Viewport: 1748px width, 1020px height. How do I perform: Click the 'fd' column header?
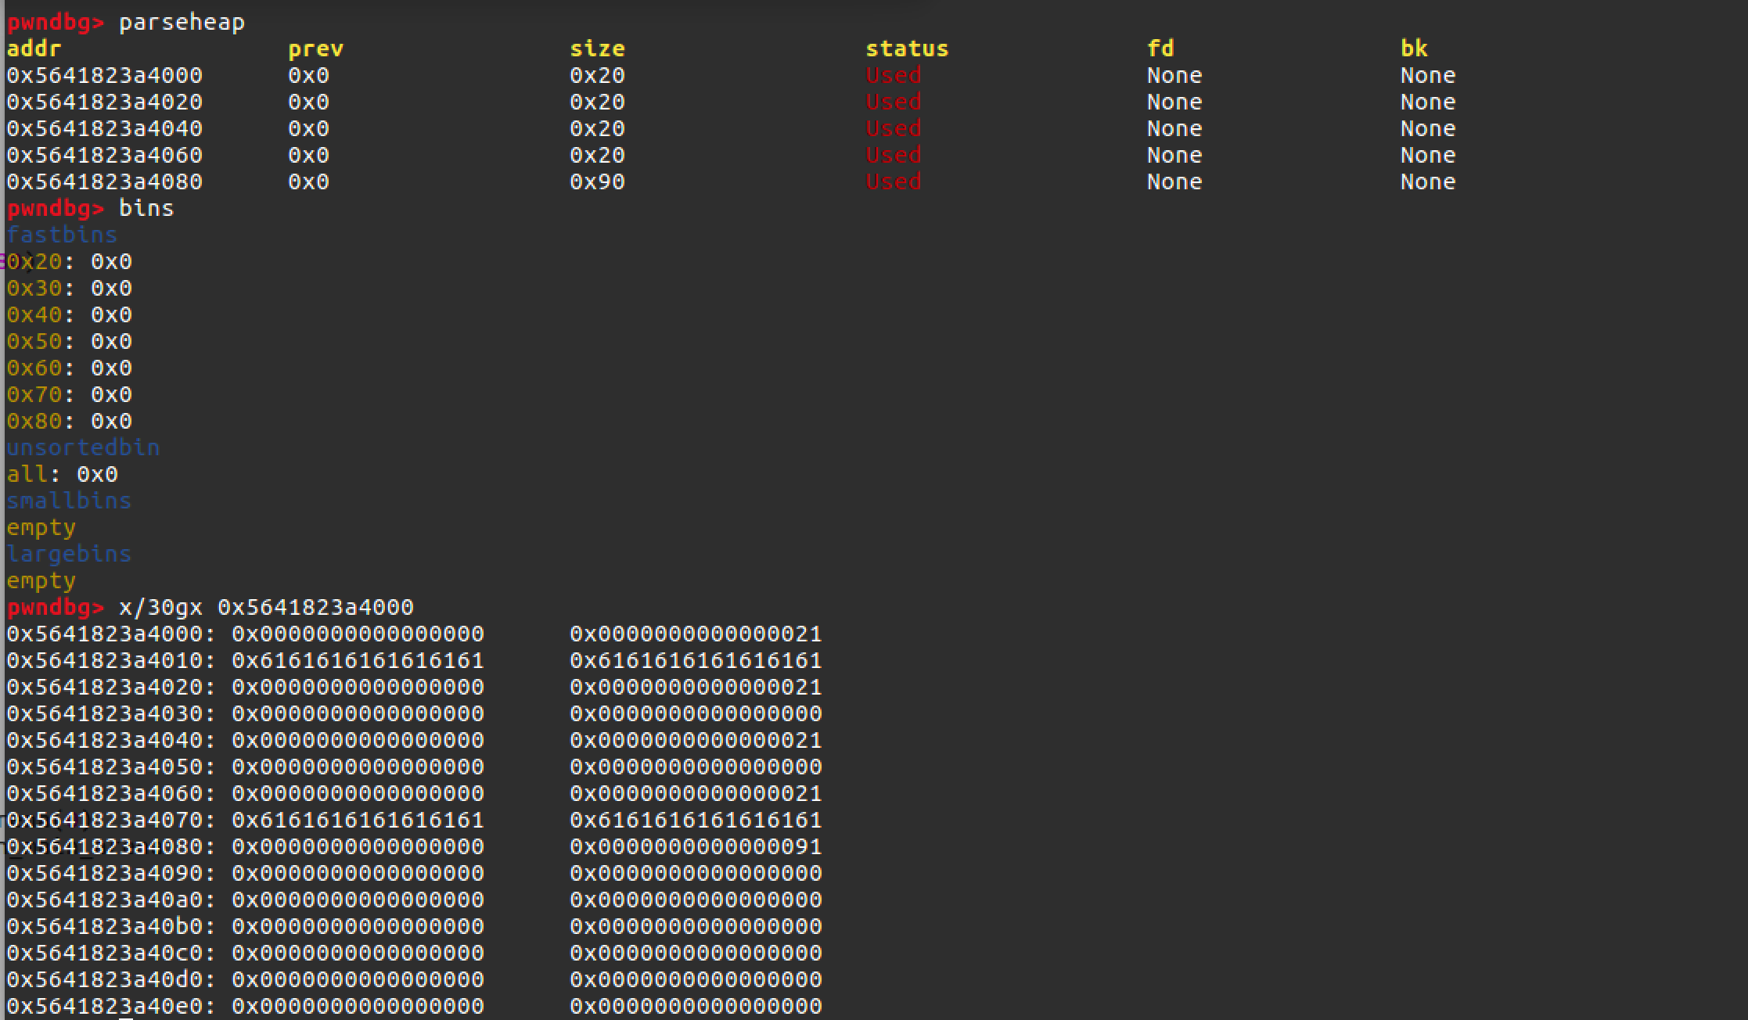point(1160,48)
